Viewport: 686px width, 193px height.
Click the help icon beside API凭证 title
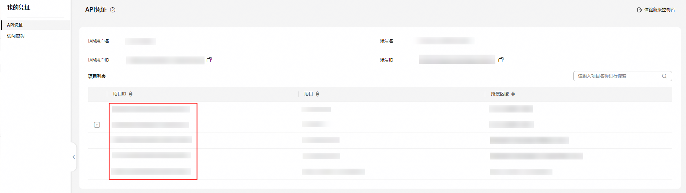[113, 10]
